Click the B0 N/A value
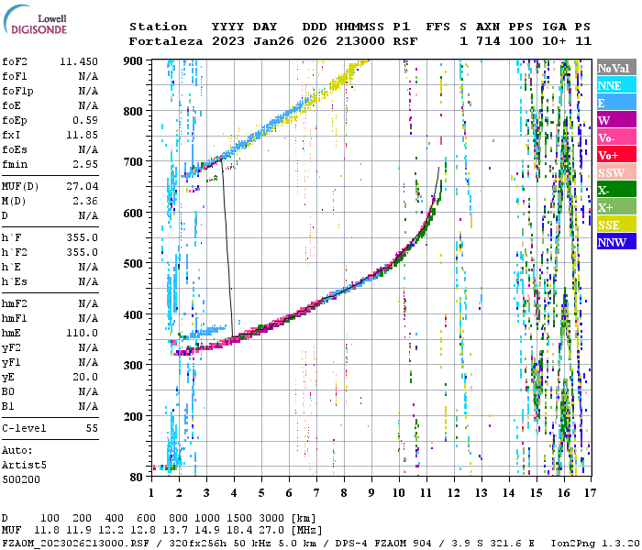The height and width of the screenshot is (550, 642). (89, 391)
